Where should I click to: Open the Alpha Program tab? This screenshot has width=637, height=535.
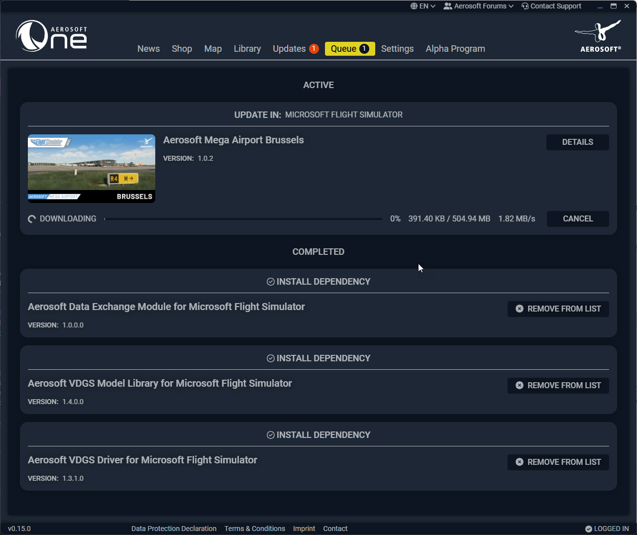coord(455,49)
